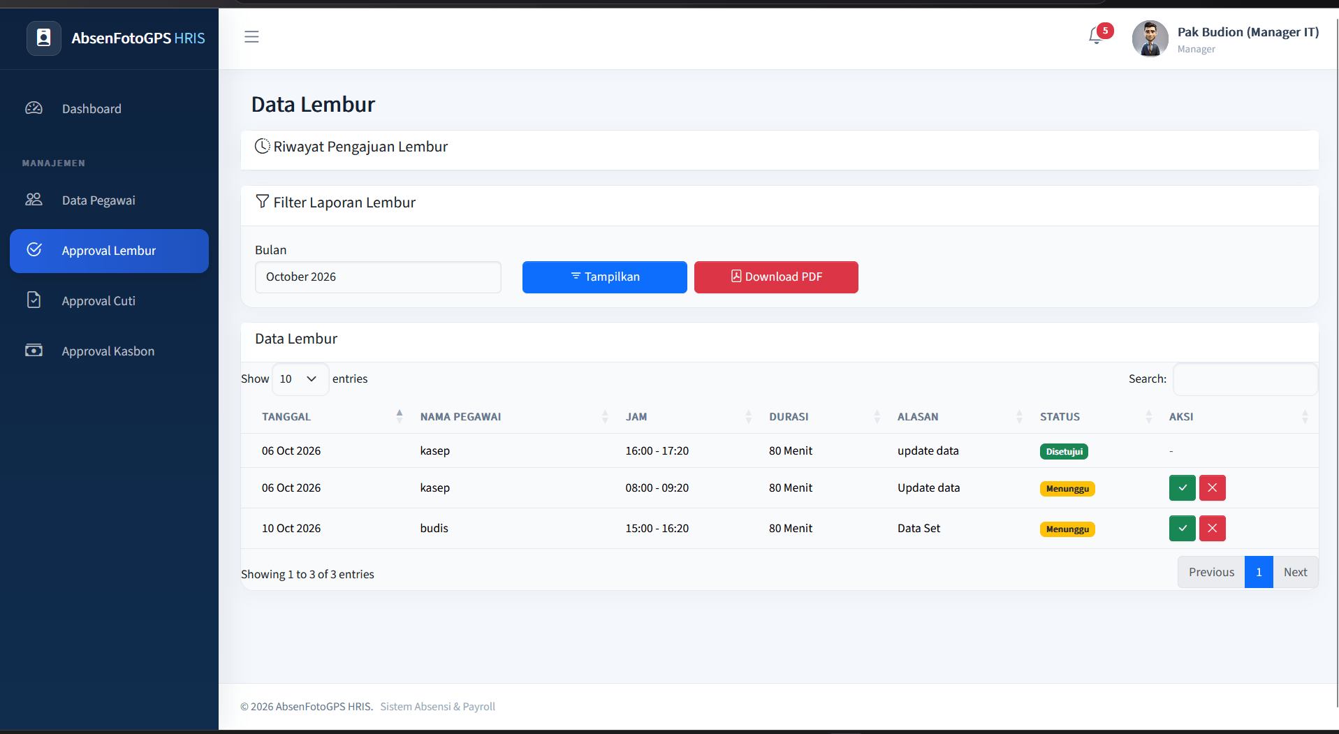Reject kasep's 08:00 - 09:20 overtime request
This screenshot has width=1339, height=734.
pyautogui.click(x=1213, y=488)
